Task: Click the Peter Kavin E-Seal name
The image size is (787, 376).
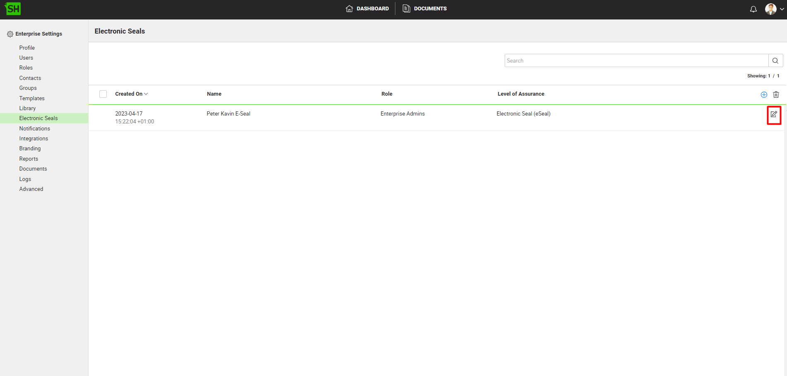Action: pyautogui.click(x=229, y=114)
